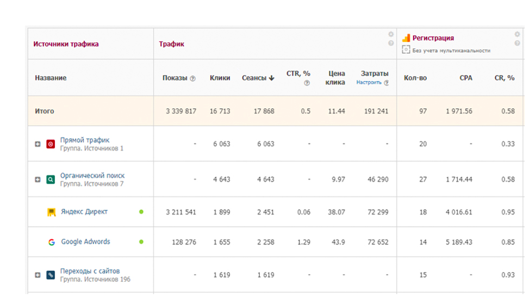Click Яндекс Директ CPA 4 016.61

pos(459,212)
